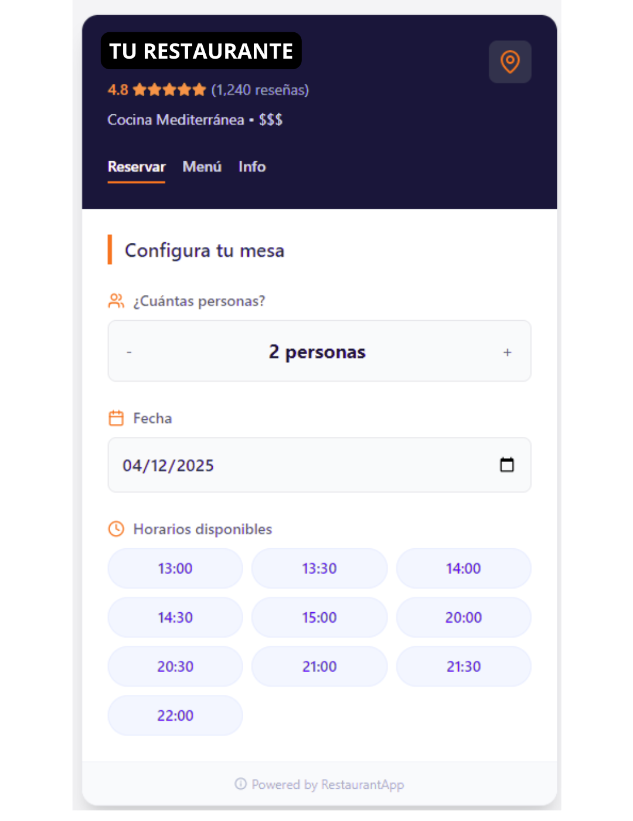The height and width of the screenshot is (821, 633).
Task: Increase number of personas with plus
Action: coord(508,352)
